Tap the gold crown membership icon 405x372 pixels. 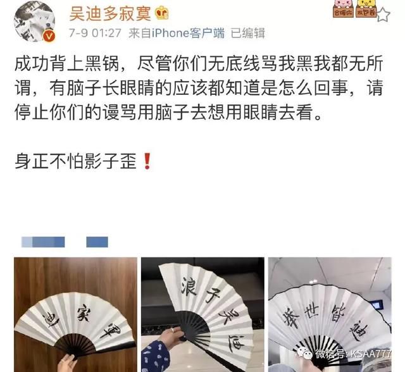162,13
